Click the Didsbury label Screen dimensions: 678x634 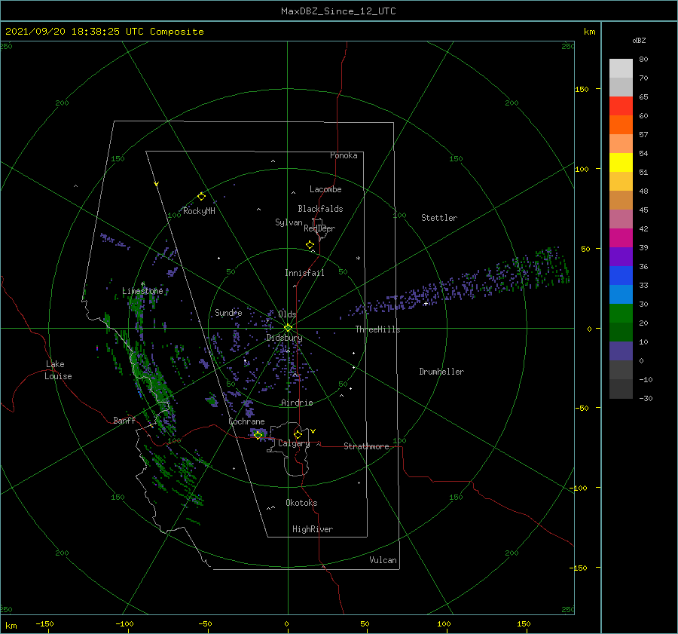click(x=284, y=338)
